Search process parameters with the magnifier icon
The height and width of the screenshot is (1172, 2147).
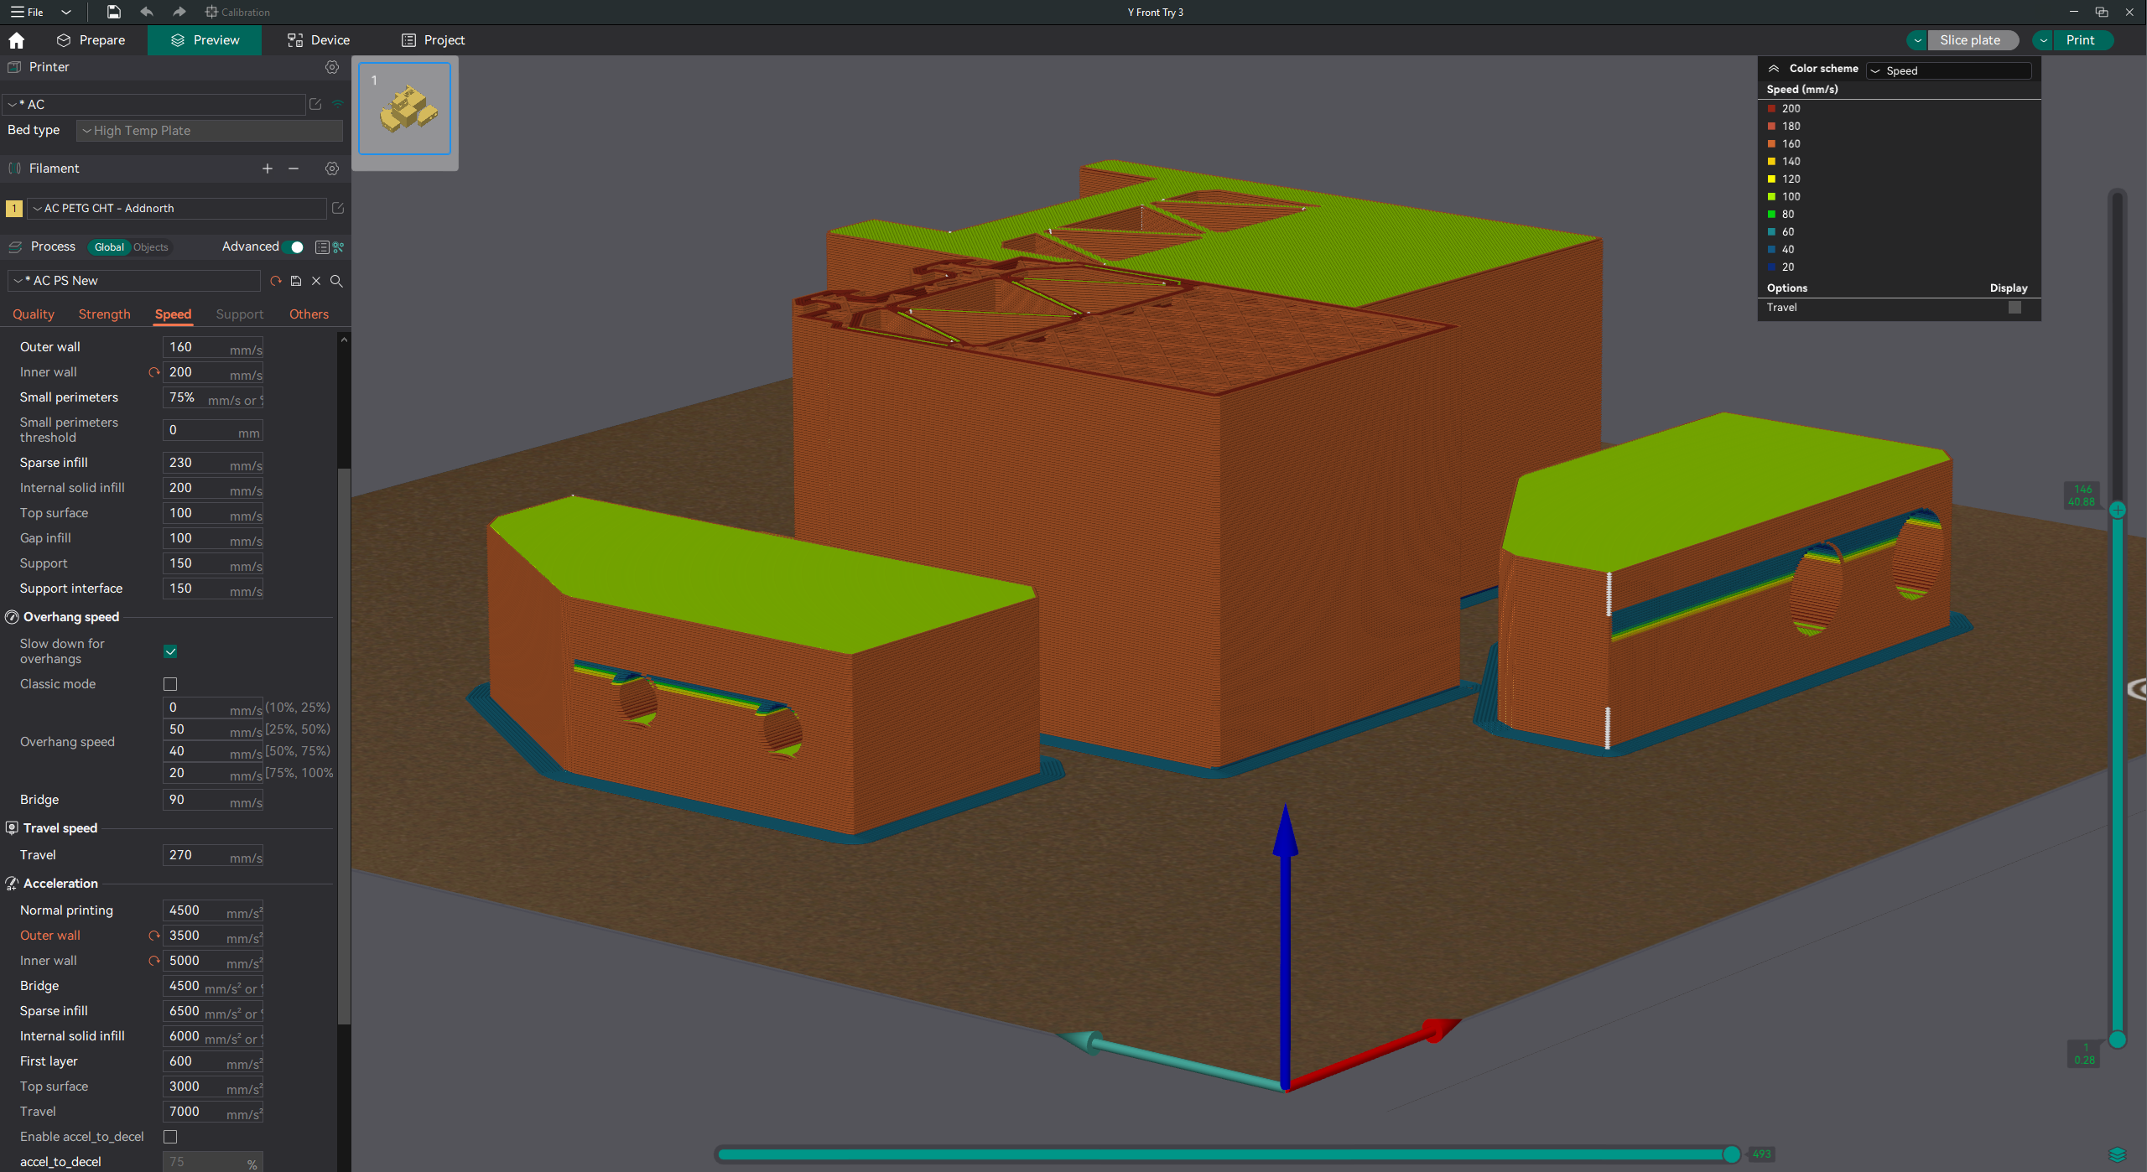pos(336,281)
